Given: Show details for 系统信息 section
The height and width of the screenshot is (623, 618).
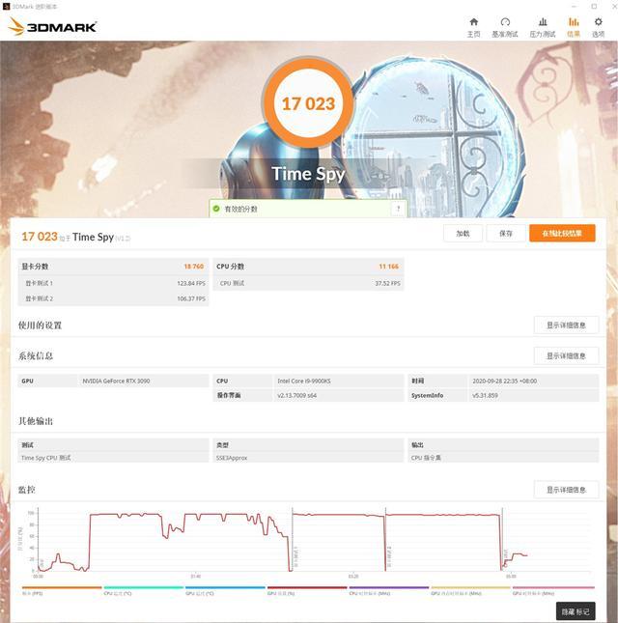Looking at the screenshot, I should pos(566,355).
